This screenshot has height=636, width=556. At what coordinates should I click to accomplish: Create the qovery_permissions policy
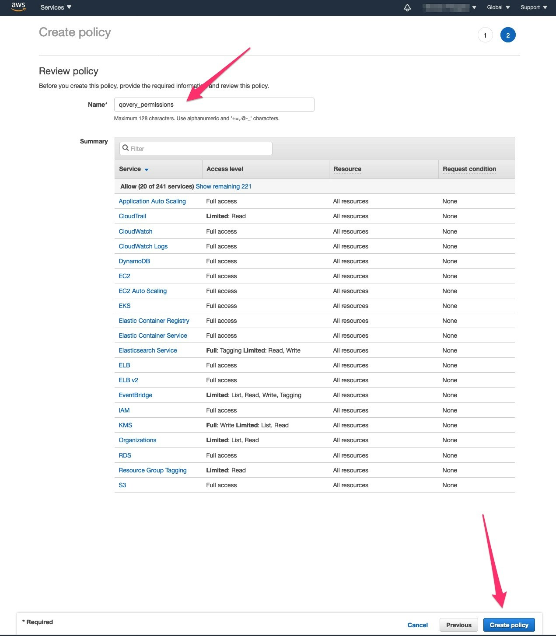(509, 625)
